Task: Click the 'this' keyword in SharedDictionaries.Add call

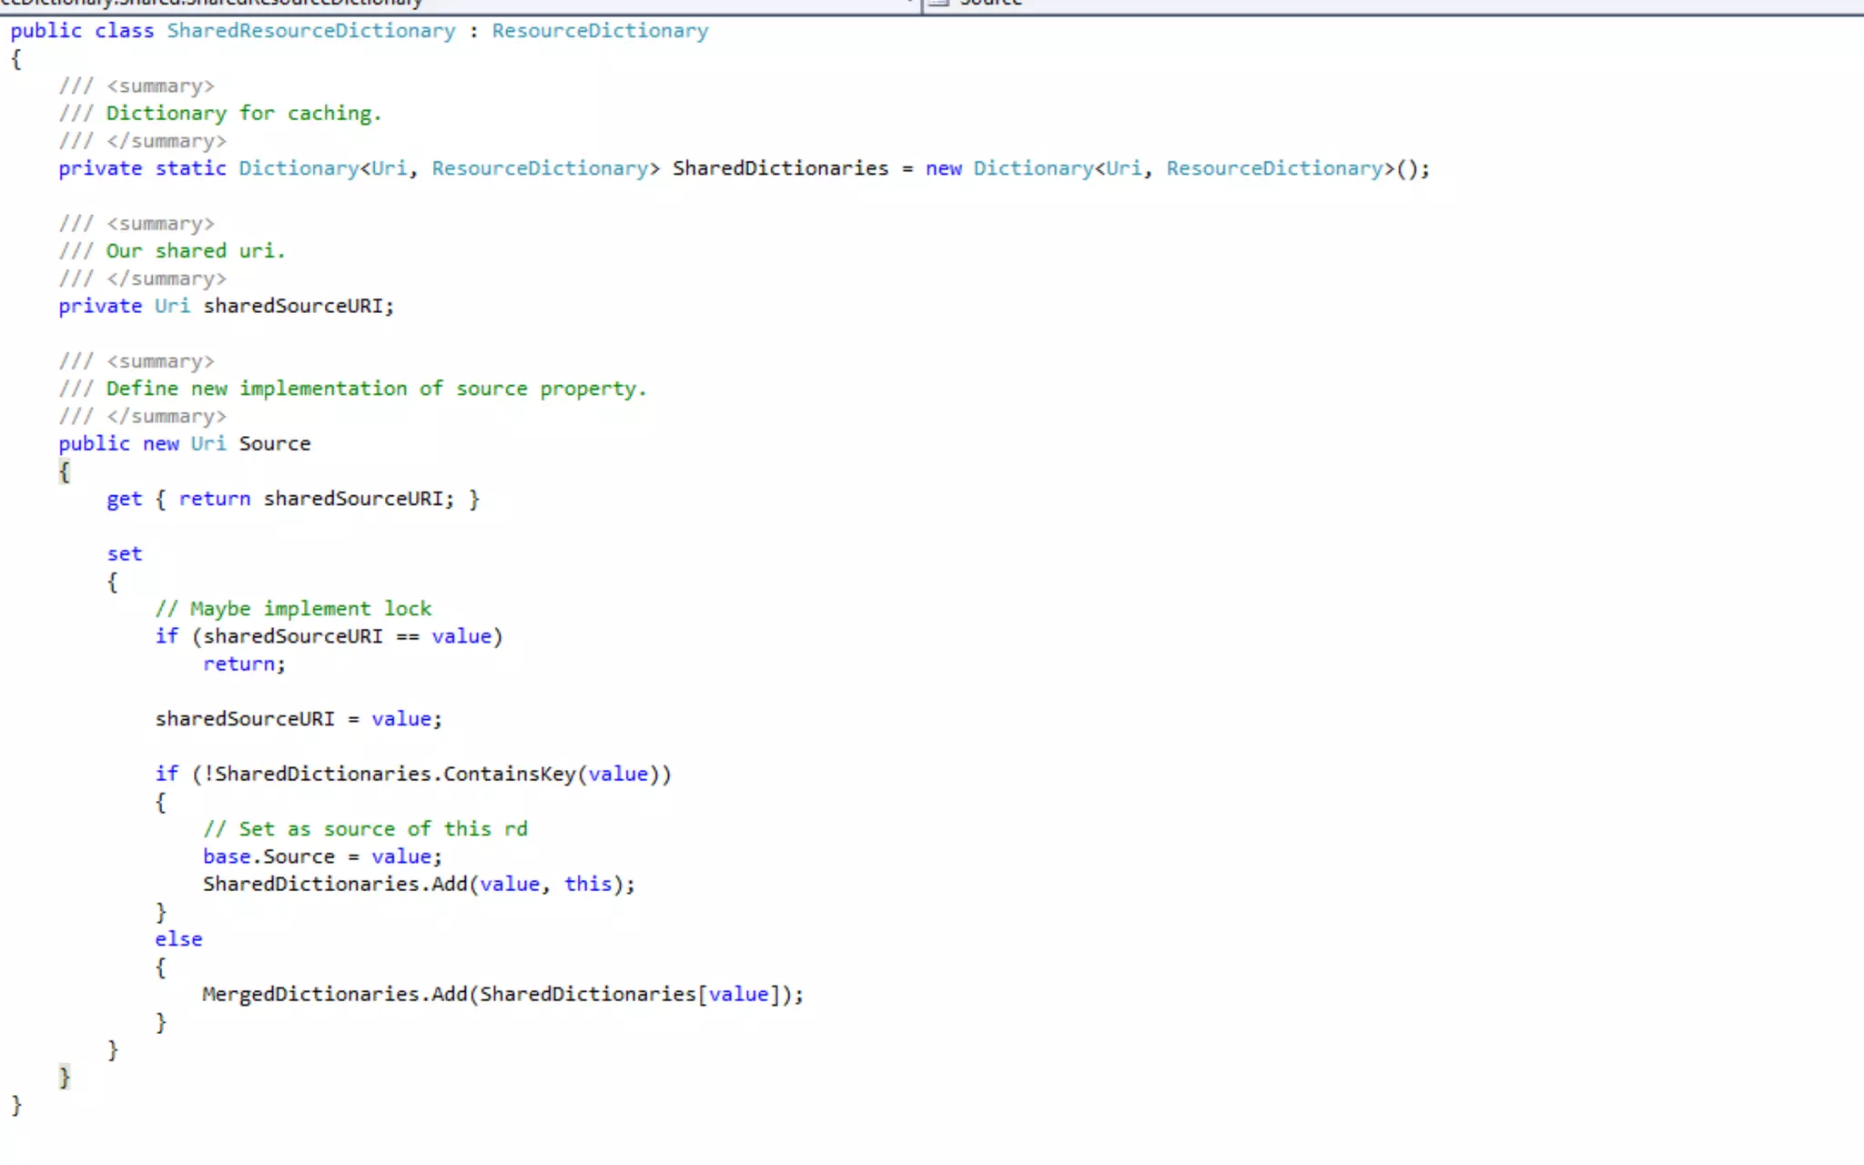Action: tap(588, 884)
